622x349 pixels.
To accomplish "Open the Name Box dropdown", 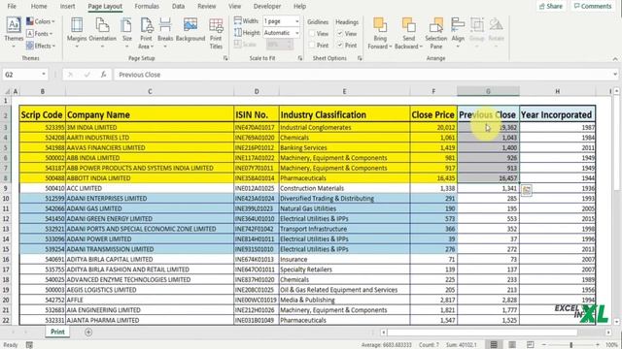I will click(43, 75).
